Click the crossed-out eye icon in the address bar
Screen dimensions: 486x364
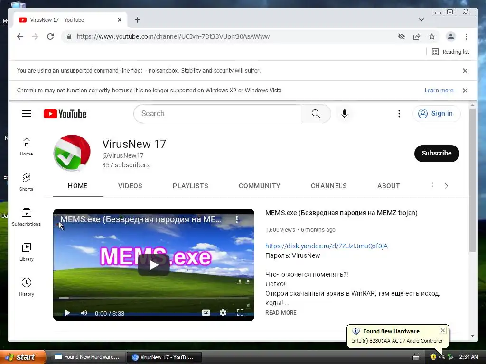coord(402,36)
